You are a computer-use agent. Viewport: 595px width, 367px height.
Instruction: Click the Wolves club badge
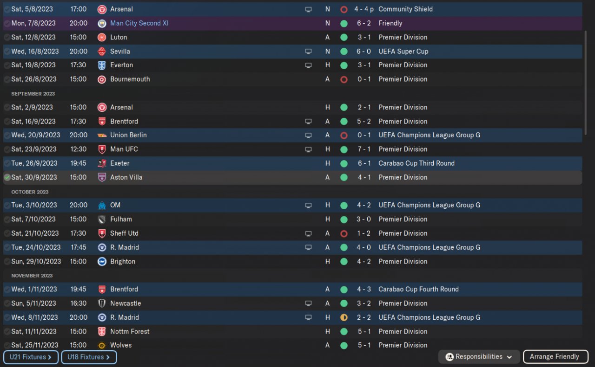[x=102, y=345]
